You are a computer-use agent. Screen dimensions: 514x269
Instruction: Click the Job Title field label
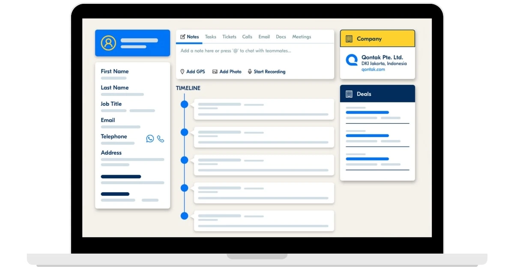[111, 104]
